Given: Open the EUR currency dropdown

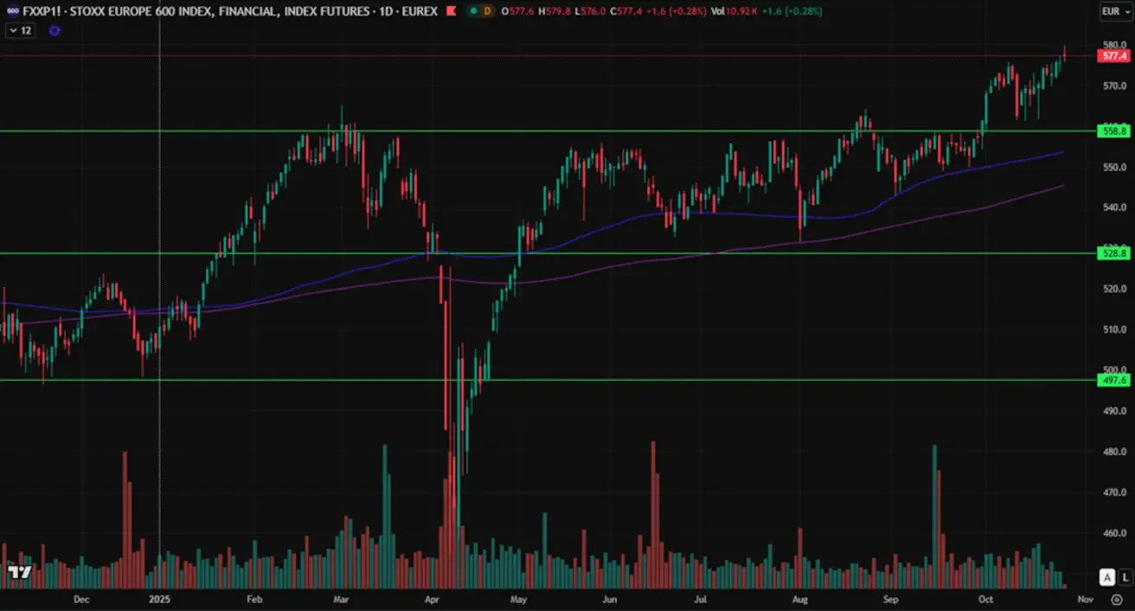Looking at the screenshot, I should 1113,11.
